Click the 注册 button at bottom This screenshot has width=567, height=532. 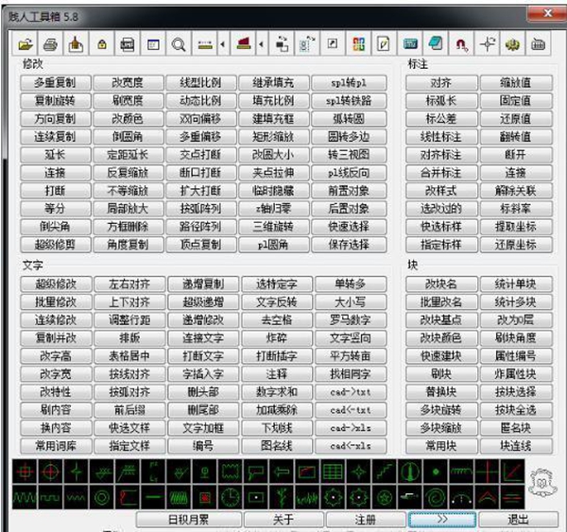point(366,519)
